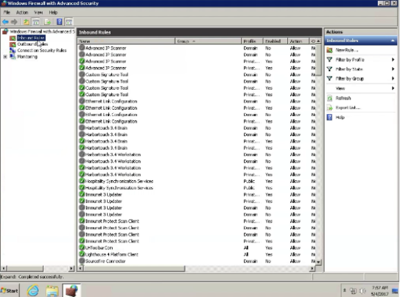Click the network icon in system tray
The image size is (400, 297).
pos(353,291)
